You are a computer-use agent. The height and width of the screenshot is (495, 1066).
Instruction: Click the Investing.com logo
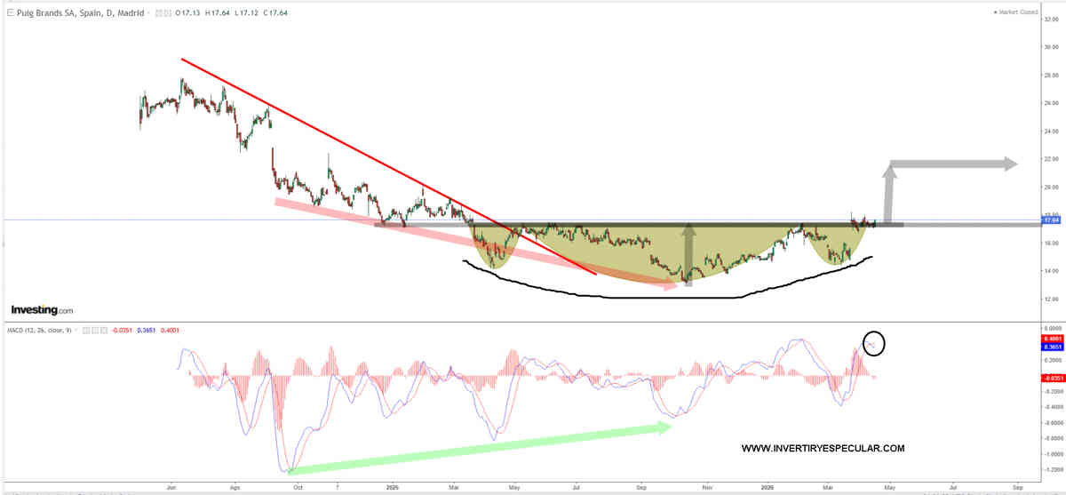click(42, 310)
